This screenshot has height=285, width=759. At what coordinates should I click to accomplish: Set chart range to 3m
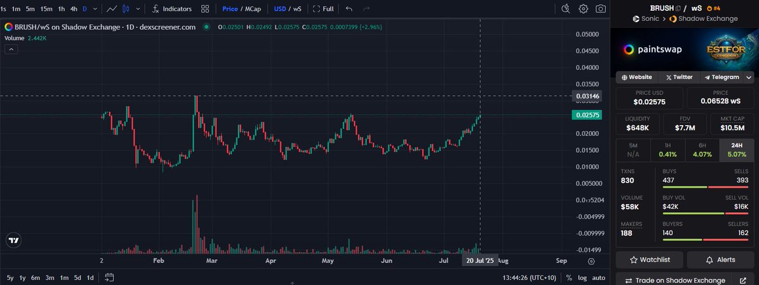(49, 277)
